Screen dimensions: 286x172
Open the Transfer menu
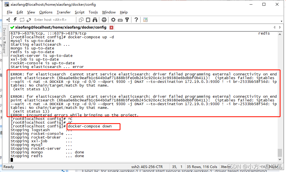point(63,12)
